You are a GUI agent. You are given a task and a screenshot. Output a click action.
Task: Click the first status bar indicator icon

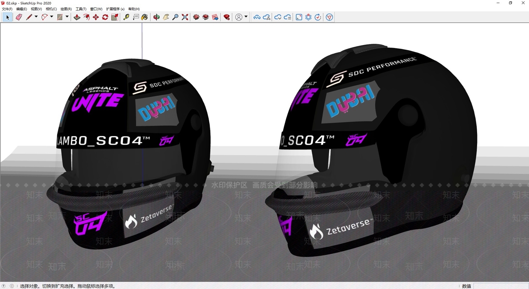[x=4, y=286]
